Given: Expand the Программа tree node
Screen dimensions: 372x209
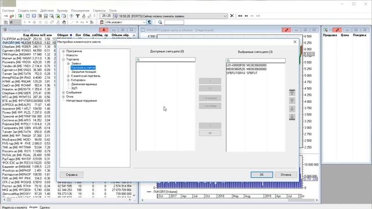Looking at the screenshot, I should pyautogui.click(x=63, y=51).
